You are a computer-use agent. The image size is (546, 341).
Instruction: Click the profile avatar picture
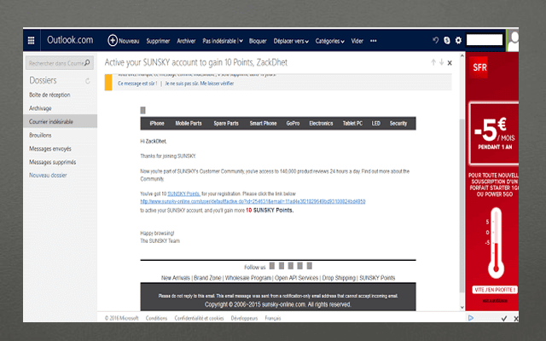point(513,40)
